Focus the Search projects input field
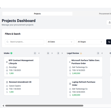 click(x=25, y=42)
